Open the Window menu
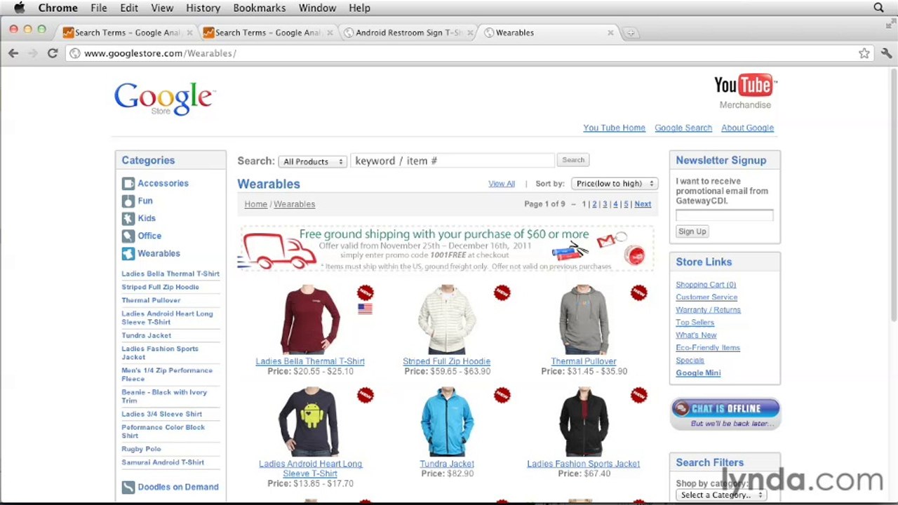 (x=317, y=8)
